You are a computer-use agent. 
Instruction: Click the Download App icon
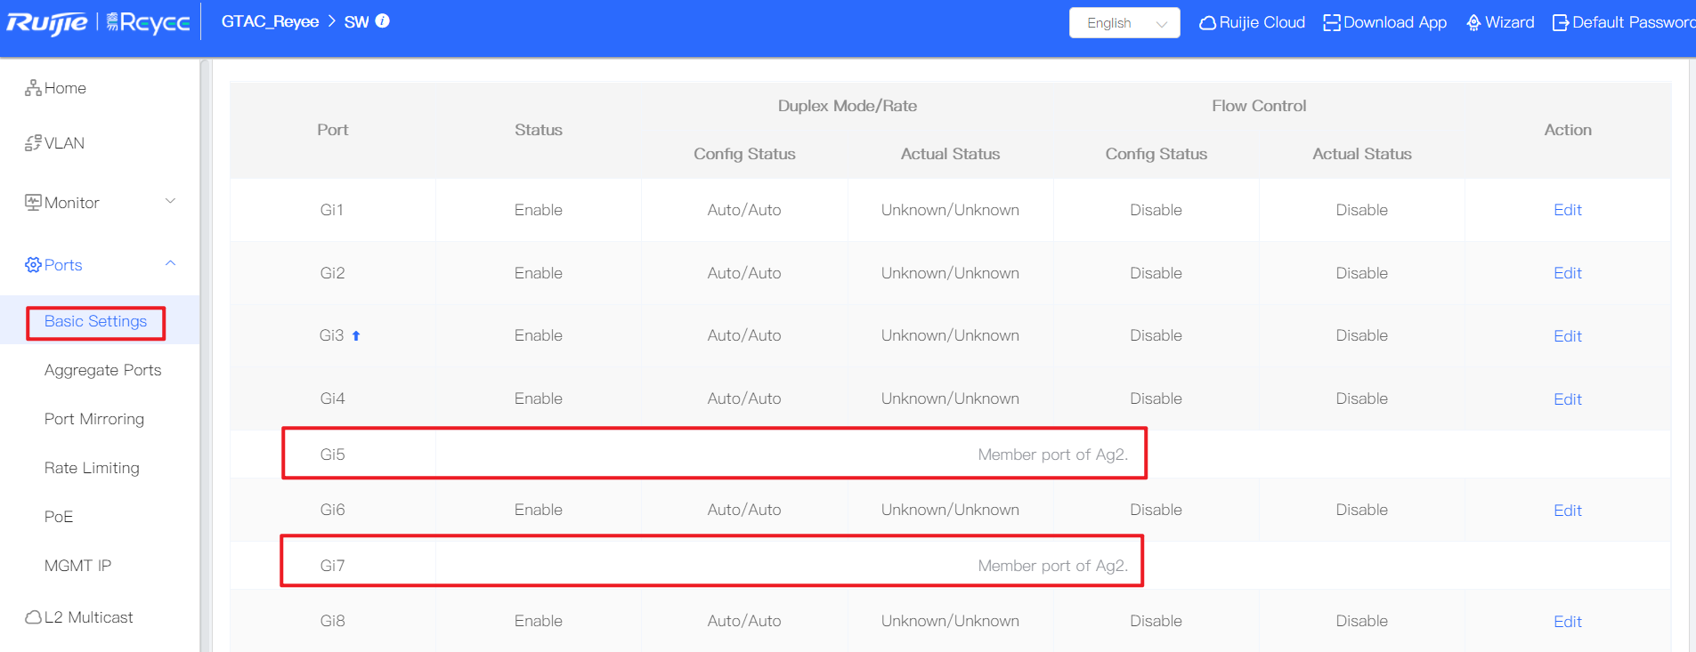point(1332,23)
